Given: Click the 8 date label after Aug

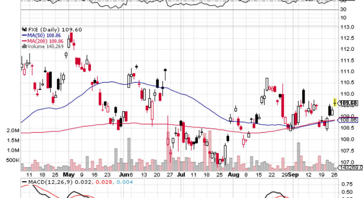Looking at the screenshot, I should pyautogui.click(x=246, y=175).
